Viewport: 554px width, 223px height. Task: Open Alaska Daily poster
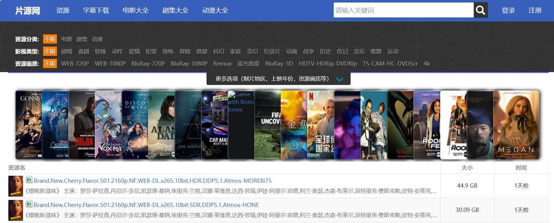click(162, 125)
